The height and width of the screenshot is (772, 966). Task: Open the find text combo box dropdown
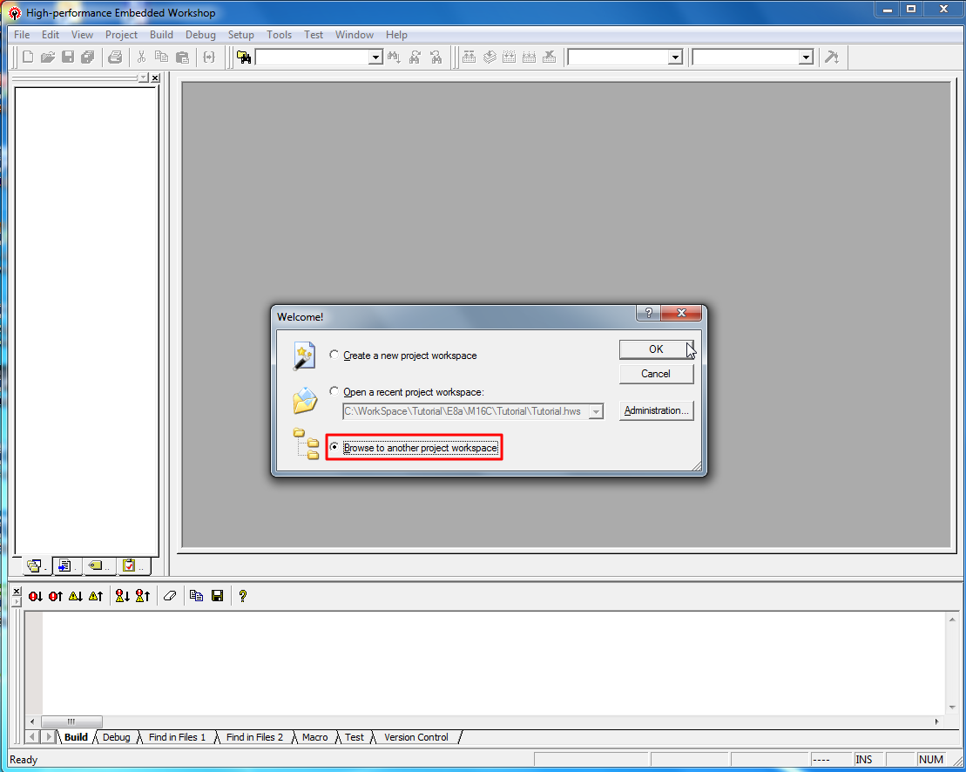375,58
